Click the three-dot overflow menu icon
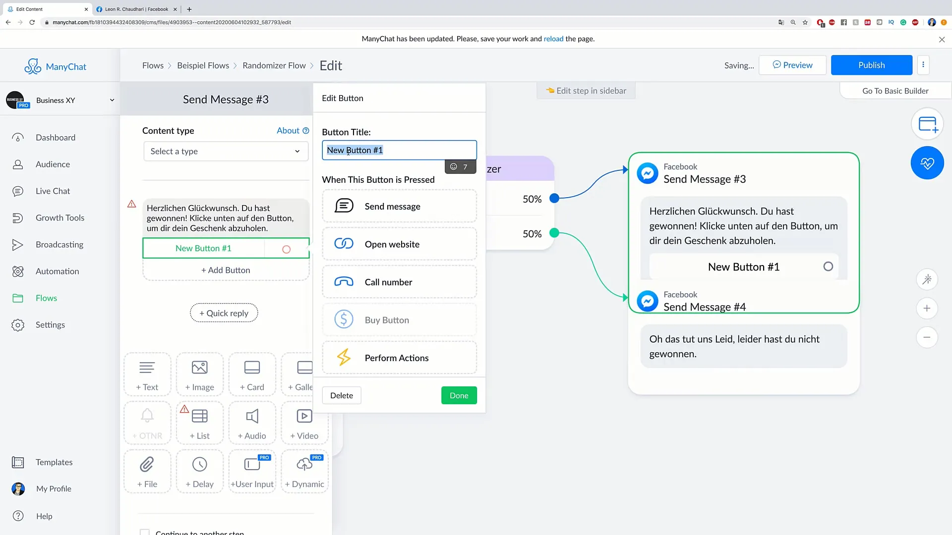Image resolution: width=952 pixels, height=535 pixels. [x=923, y=65]
